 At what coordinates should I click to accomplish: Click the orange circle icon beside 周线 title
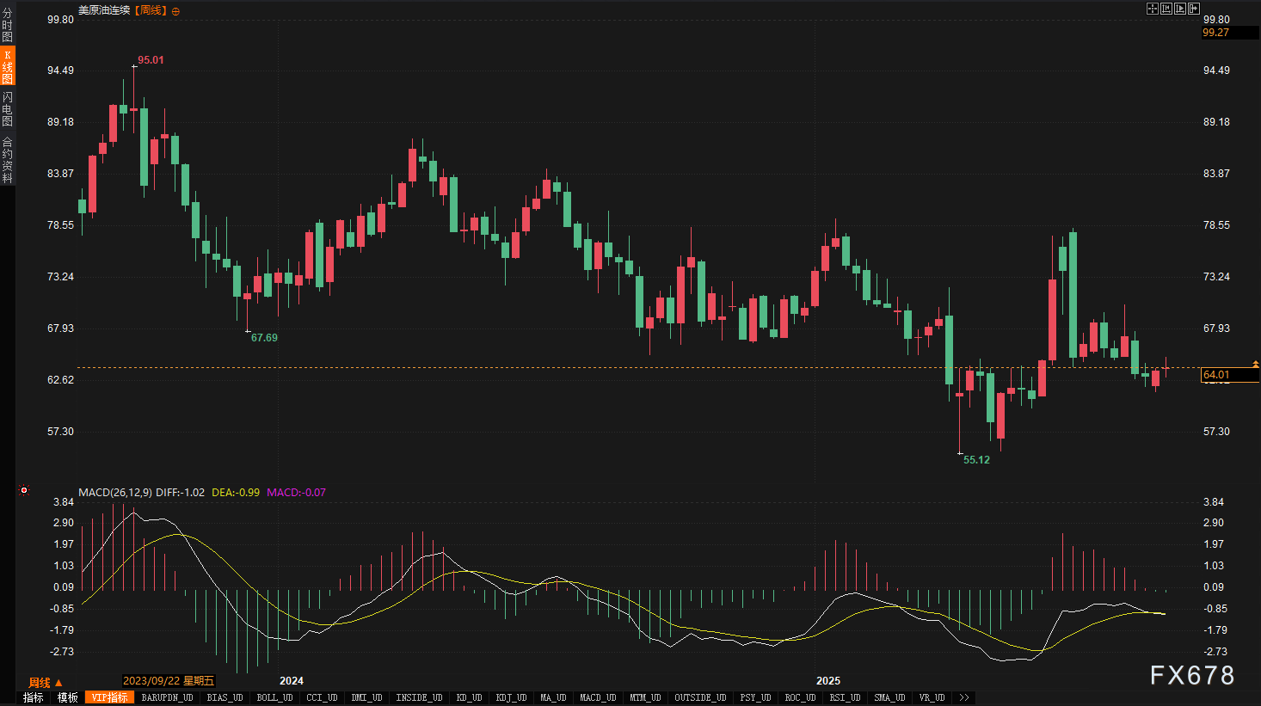pos(176,11)
